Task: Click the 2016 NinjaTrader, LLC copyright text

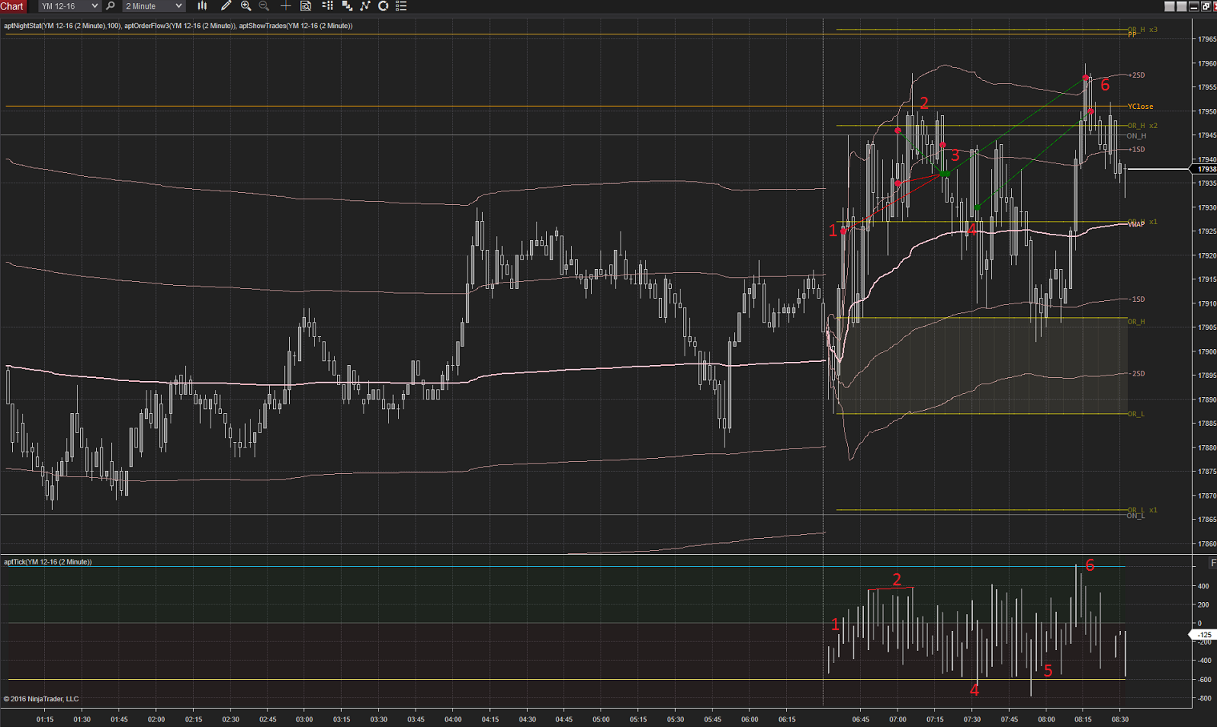Action: (41, 699)
